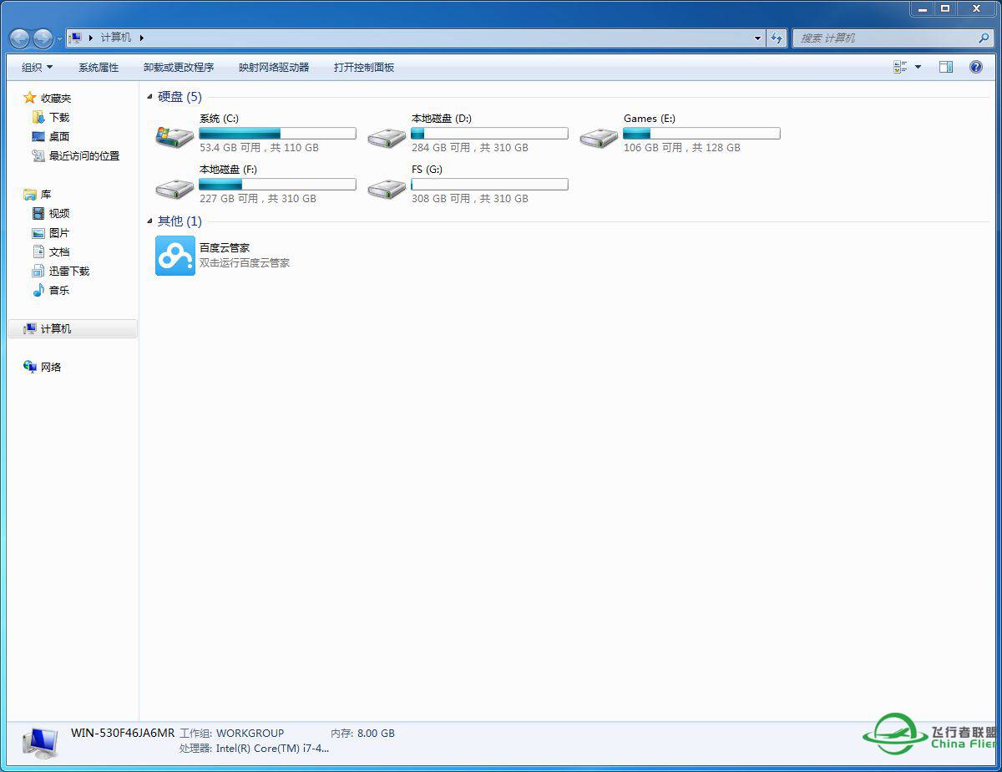Collapse the 其他 (1) section
This screenshot has height=772, width=1002.
point(148,221)
